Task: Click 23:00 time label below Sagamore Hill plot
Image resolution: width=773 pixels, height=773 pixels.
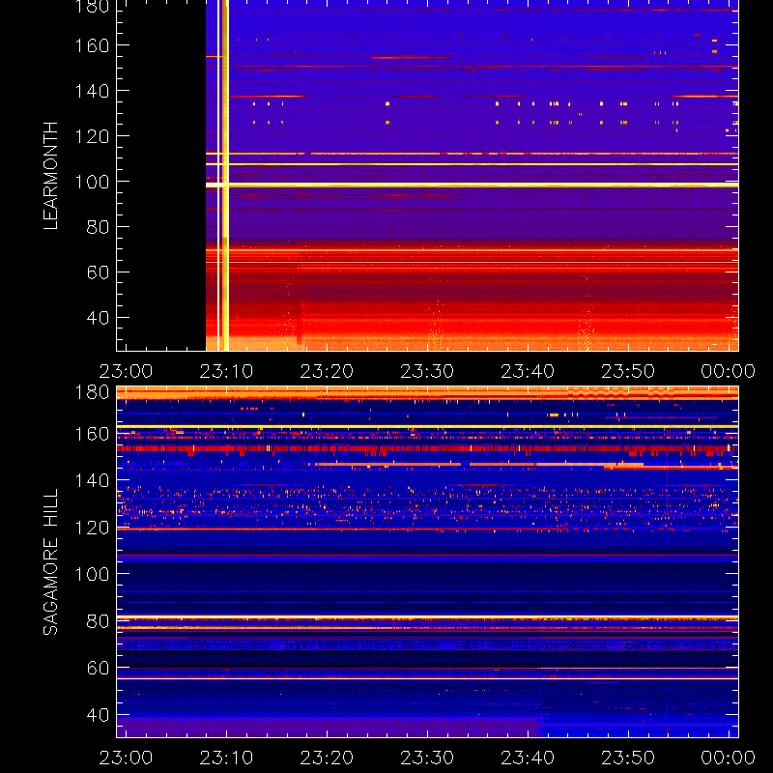Action: click(127, 758)
